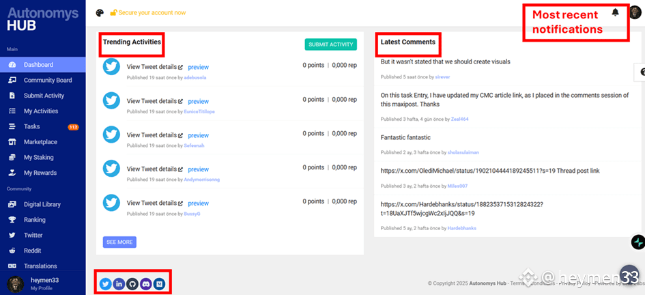
Task: Open commenter profile Miles007
Action: click(457, 186)
